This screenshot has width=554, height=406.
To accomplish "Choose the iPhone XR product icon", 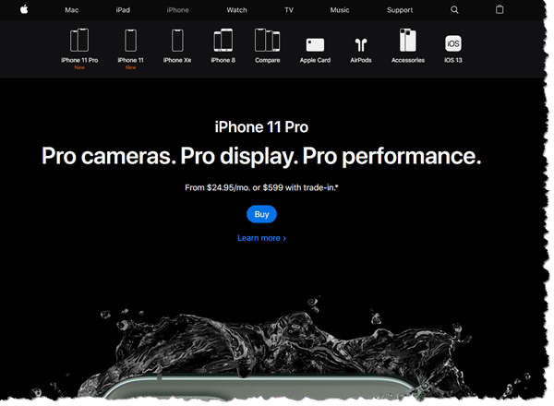I will (177, 41).
